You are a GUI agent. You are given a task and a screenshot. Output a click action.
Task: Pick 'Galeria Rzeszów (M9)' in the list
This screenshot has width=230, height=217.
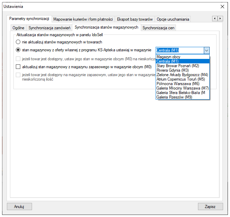tap(174, 97)
